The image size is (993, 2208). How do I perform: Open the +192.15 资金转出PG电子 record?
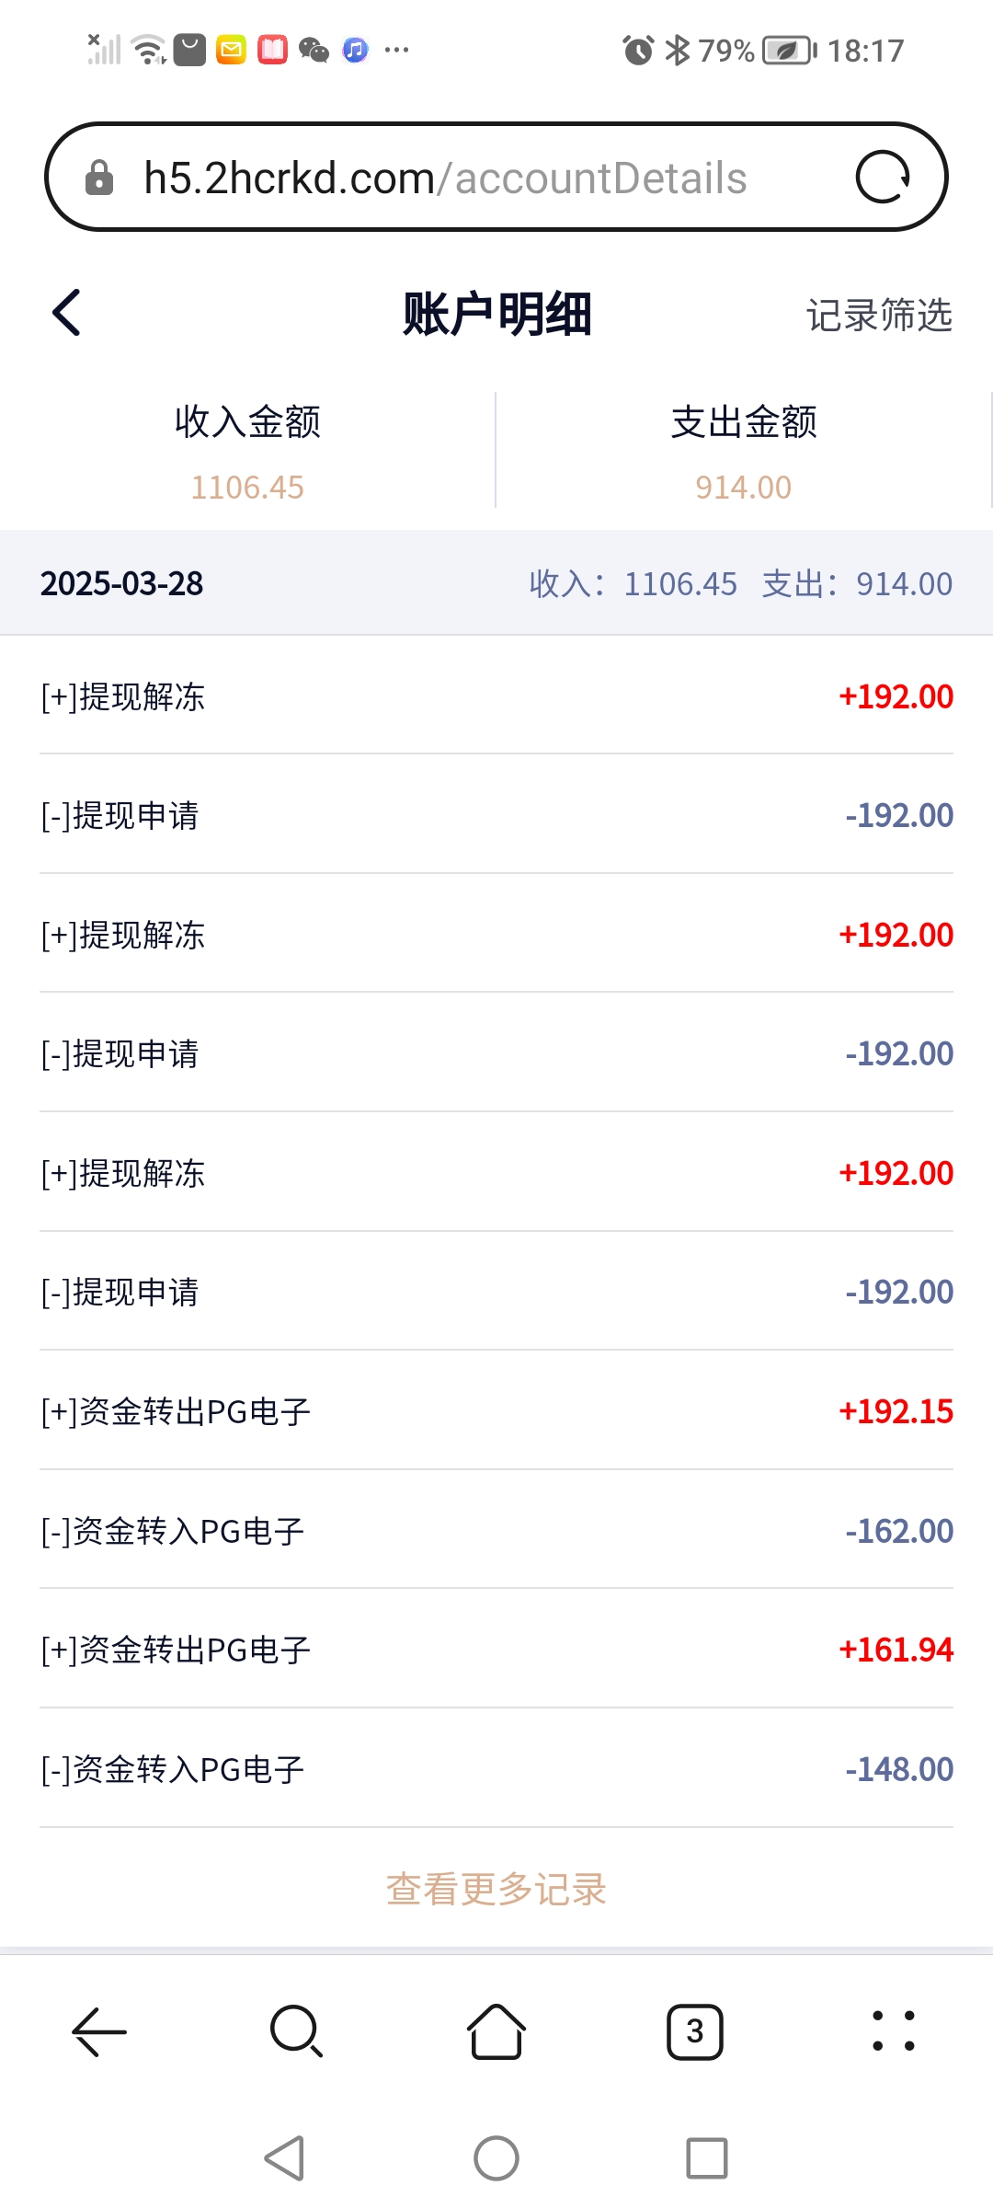(496, 1411)
